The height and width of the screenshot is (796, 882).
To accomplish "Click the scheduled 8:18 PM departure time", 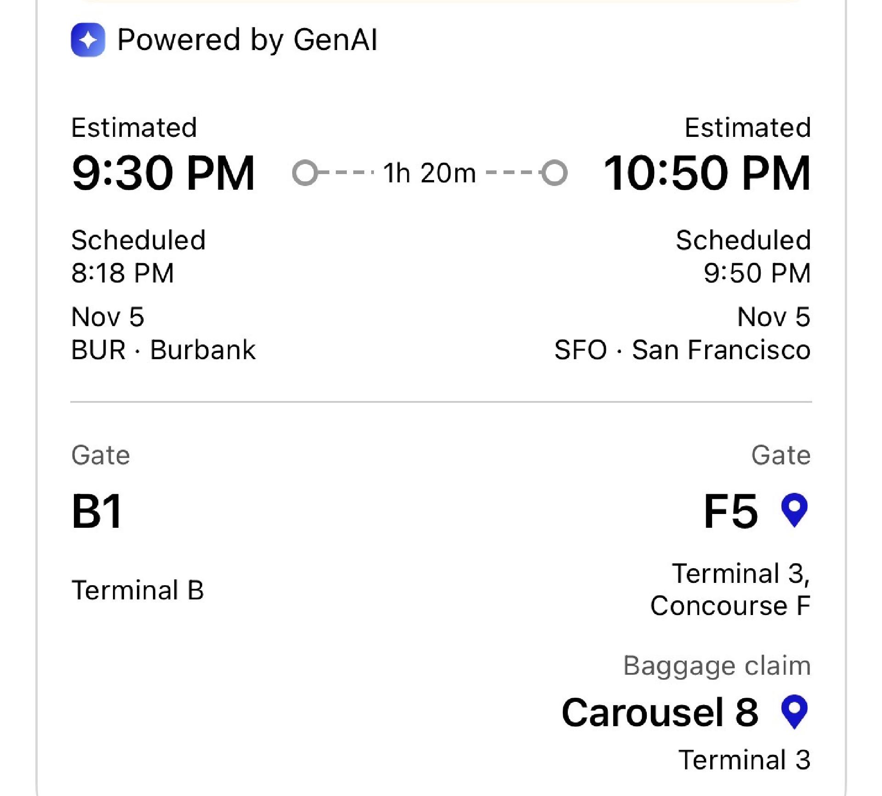I will 123,273.
